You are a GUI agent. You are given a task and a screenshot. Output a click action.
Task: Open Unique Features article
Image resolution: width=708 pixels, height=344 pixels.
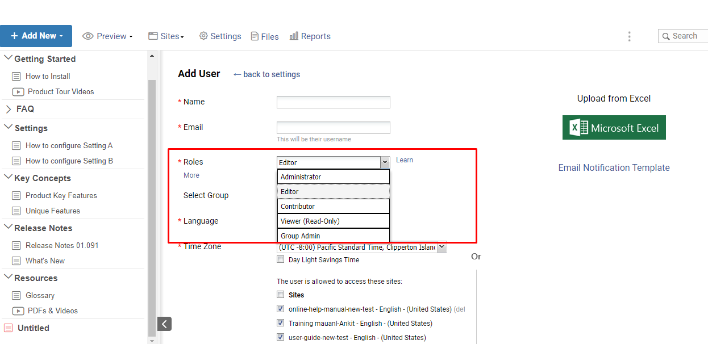[52, 211]
